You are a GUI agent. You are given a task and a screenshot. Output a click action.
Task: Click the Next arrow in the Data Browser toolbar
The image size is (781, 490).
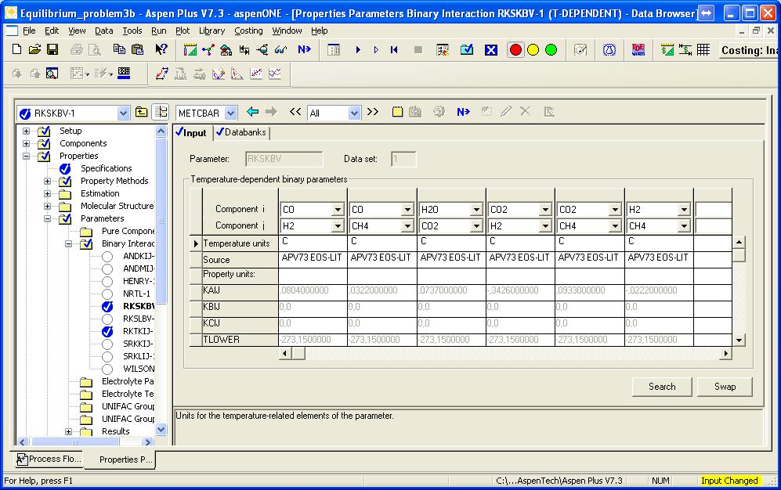(x=463, y=112)
